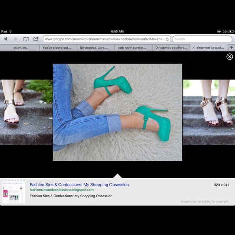
Task: Switch to You've signed out tab
Action: (58, 48)
